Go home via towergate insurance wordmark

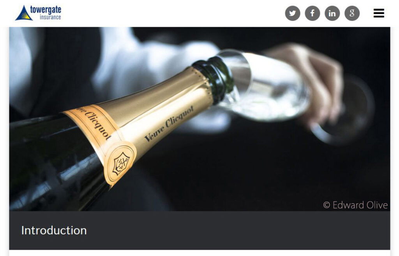(46, 12)
